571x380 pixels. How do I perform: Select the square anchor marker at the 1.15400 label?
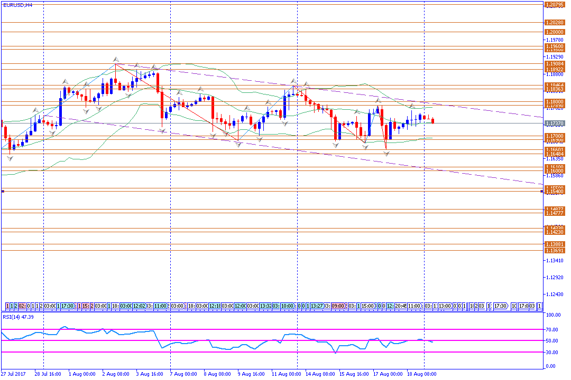pos(541,191)
